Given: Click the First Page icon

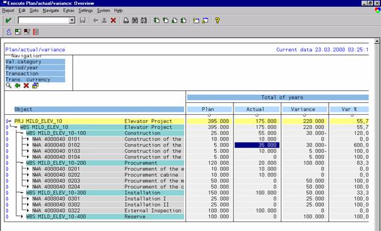Looking at the screenshot, I should pyautogui.click(x=156, y=20).
